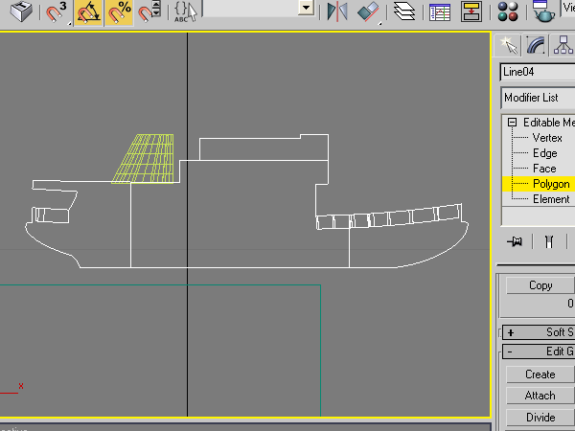Screen dimensions: 575x431
Task: Select Vertex sub-object level
Action: 547,138
